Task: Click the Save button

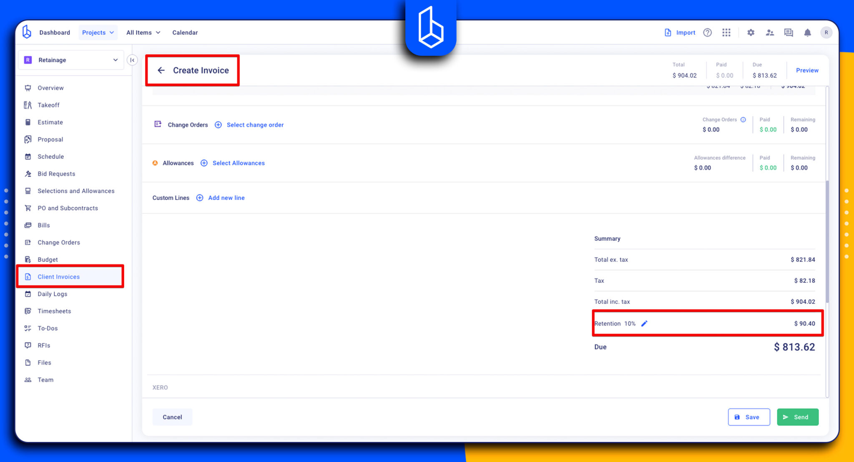Action: point(749,417)
